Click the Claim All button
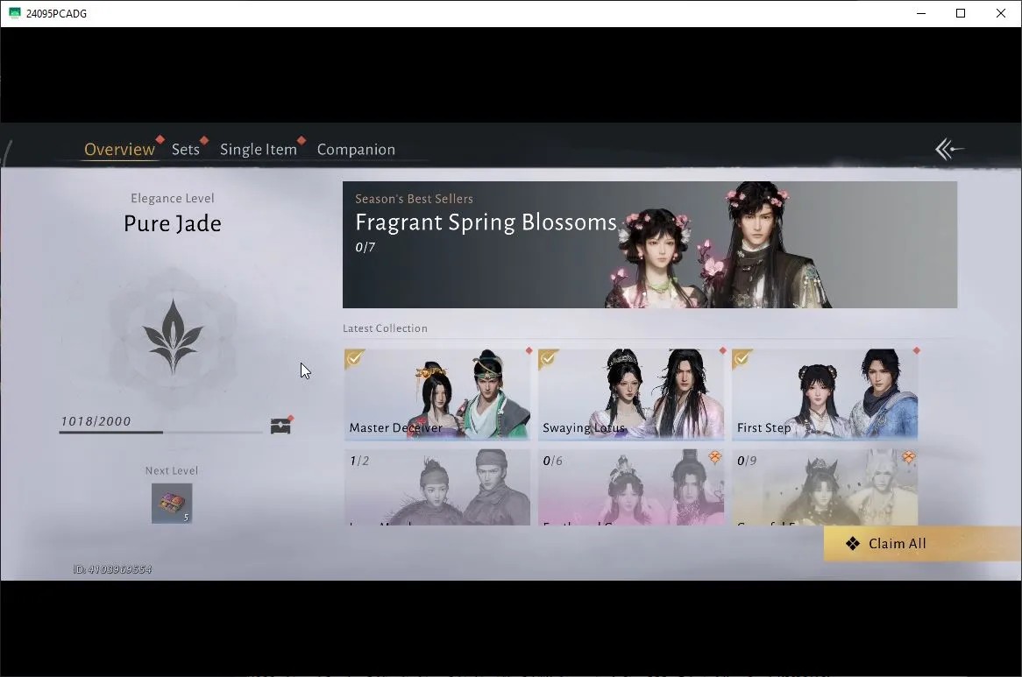 pos(922,544)
